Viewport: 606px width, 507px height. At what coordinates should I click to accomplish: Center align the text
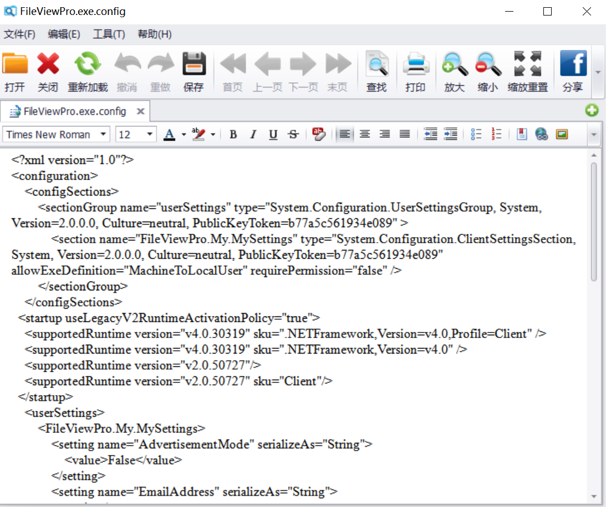pos(364,135)
